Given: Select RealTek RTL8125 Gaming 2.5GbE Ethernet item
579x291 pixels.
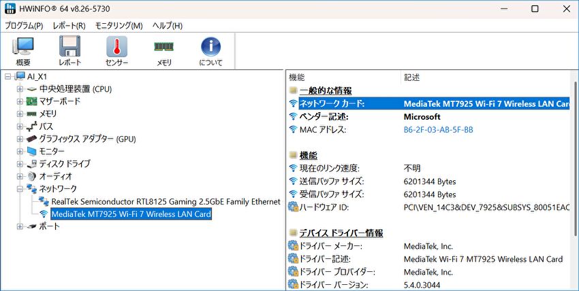Looking at the screenshot, I should point(166,201).
